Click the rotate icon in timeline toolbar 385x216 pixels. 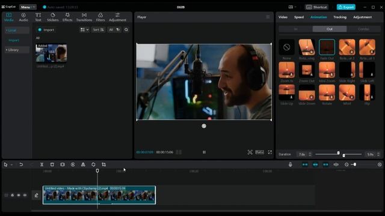coord(94,164)
